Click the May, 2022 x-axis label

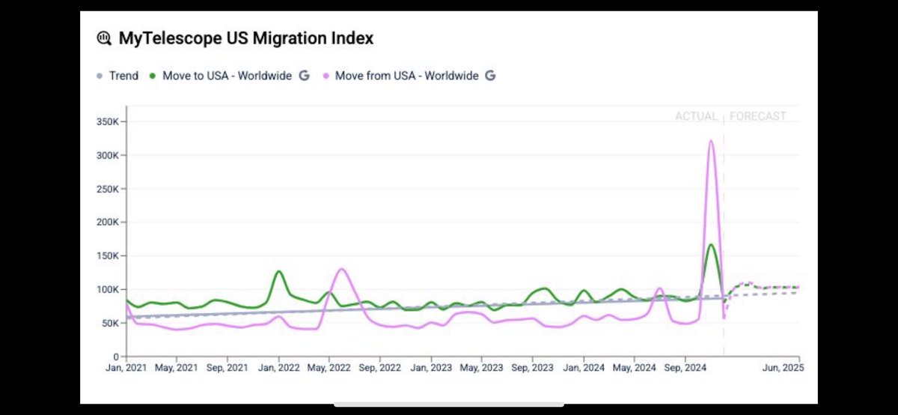329,369
